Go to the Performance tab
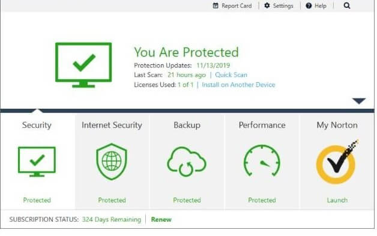This screenshot has height=236, width=377. (x=262, y=125)
